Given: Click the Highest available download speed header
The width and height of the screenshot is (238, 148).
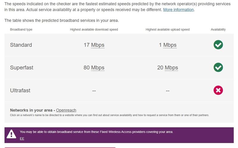Looking at the screenshot, I should [94, 30].
